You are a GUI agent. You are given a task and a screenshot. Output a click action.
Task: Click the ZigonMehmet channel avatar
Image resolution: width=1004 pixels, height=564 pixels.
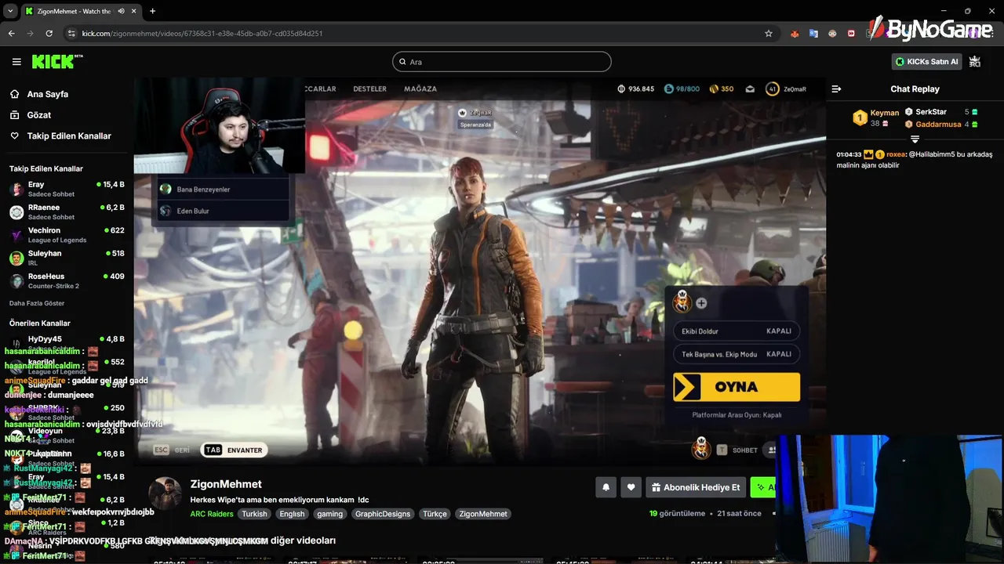click(165, 493)
